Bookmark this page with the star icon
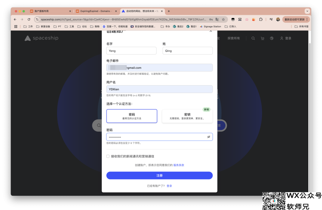This screenshot has width=322, height=210. click(223, 19)
